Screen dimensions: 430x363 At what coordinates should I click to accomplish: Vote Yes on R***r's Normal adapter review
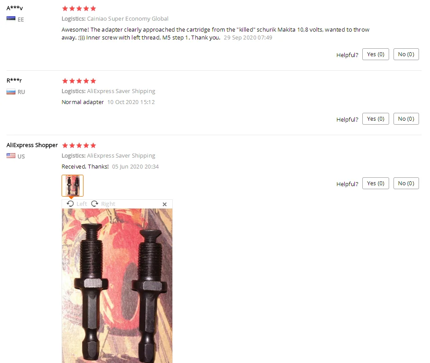[x=375, y=119]
